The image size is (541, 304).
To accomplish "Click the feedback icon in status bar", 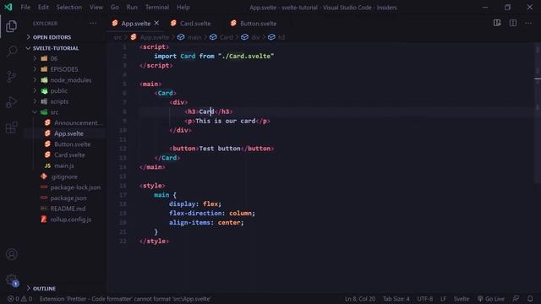I will (516, 299).
